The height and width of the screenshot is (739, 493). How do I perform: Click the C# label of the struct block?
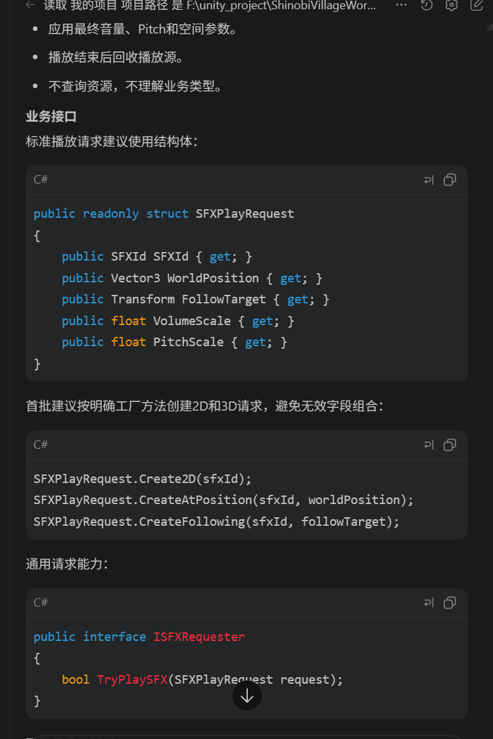click(x=41, y=180)
